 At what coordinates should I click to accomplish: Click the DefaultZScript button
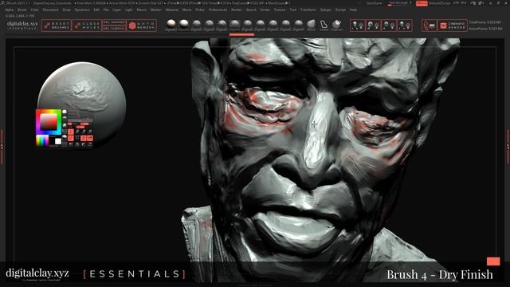[x=439, y=3]
